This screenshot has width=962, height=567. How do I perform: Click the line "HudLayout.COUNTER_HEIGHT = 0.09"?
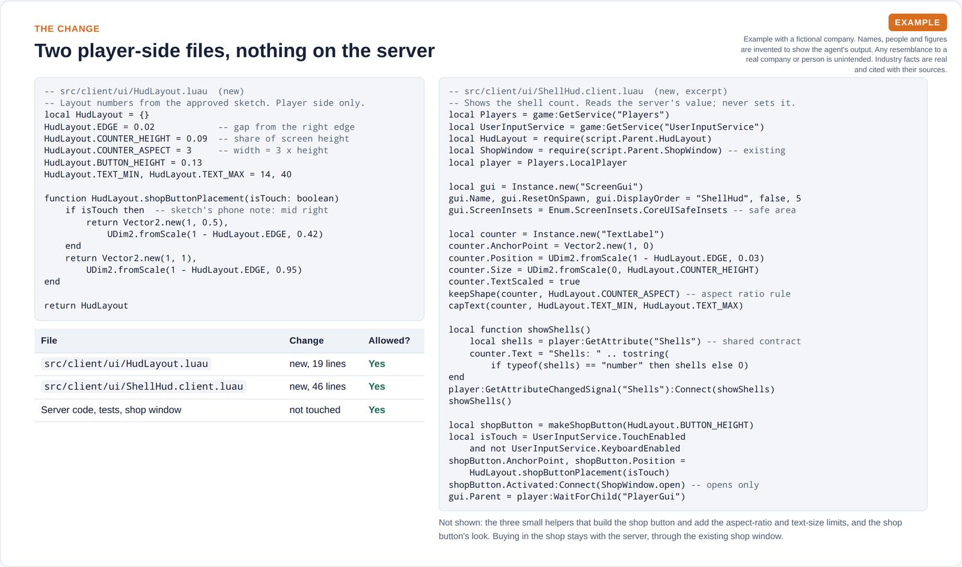[x=126, y=139]
